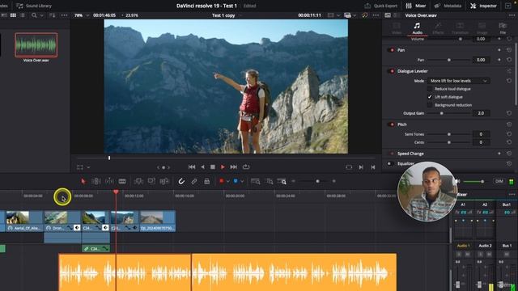Switch to the Effects inspector tab
The height and width of the screenshot is (291, 518).
pos(438,28)
